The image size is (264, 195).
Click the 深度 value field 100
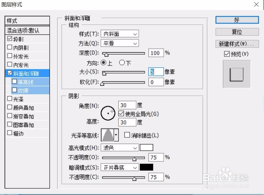coord(156,53)
